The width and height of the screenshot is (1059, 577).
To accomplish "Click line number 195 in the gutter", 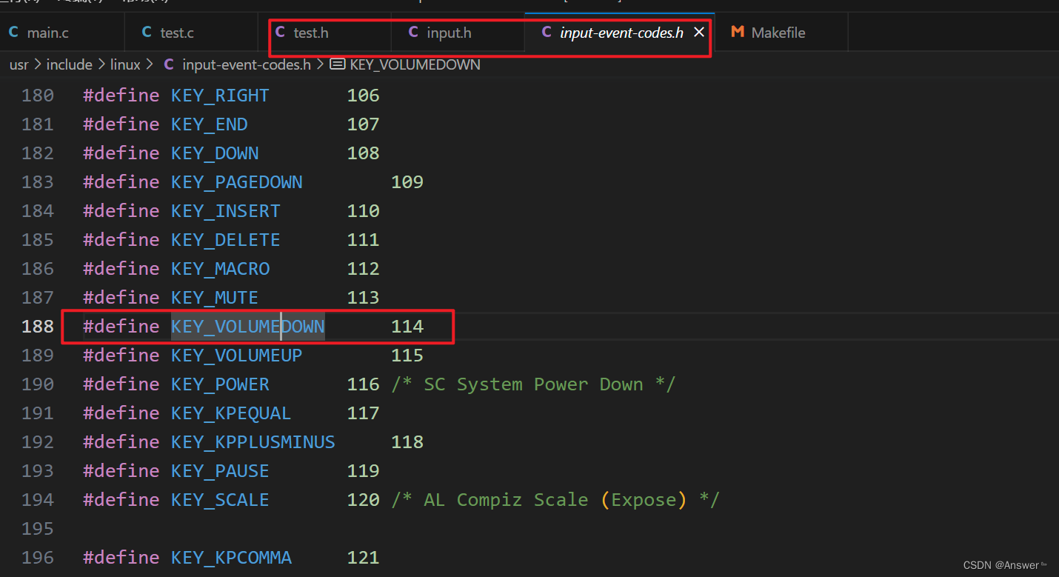I will point(38,529).
